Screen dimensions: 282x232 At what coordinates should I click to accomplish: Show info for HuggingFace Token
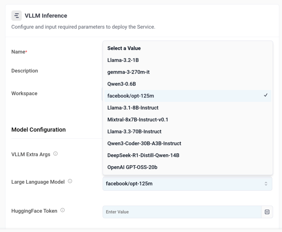pos(63,210)
